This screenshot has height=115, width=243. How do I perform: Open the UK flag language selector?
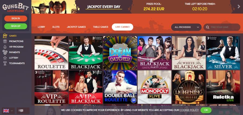click(x=8, y=111)
